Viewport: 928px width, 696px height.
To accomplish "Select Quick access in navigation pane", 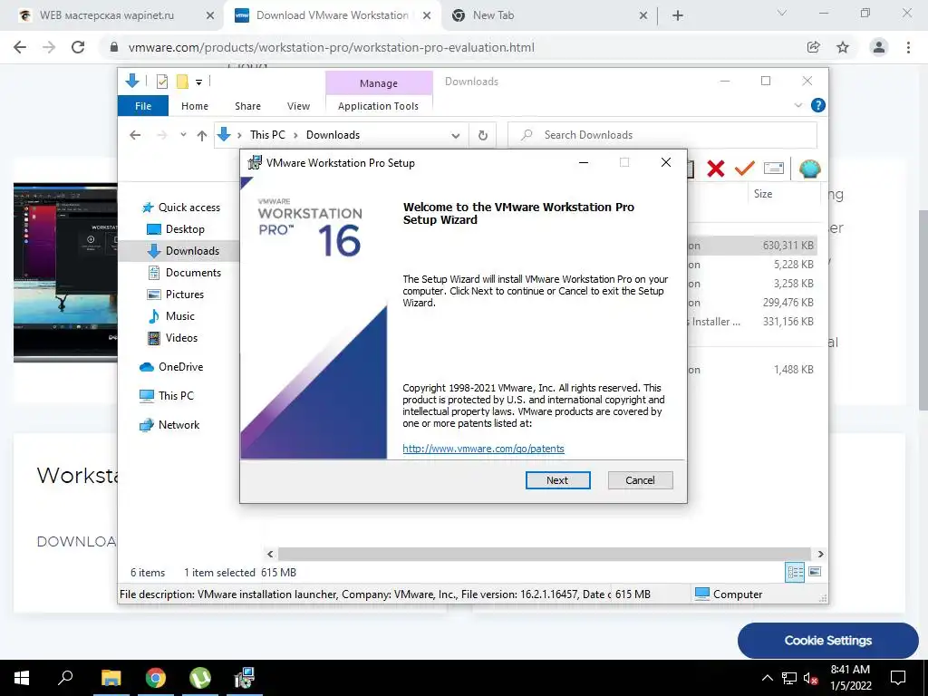I will [181, 208].
